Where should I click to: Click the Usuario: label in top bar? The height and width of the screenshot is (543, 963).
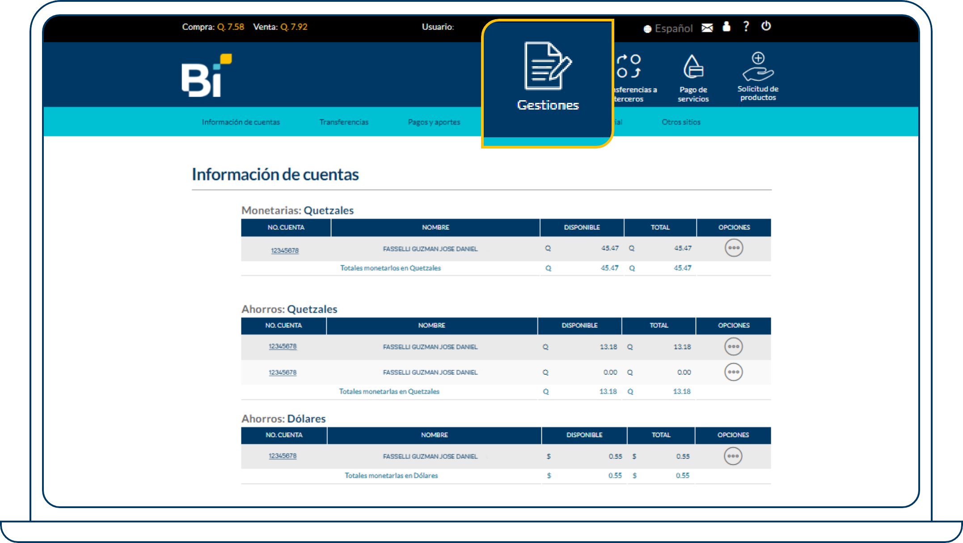point(438,27)
